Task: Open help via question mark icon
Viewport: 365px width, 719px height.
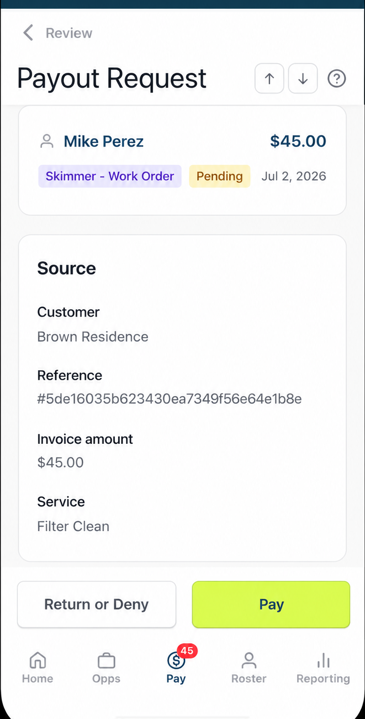Action: point(337,78)
